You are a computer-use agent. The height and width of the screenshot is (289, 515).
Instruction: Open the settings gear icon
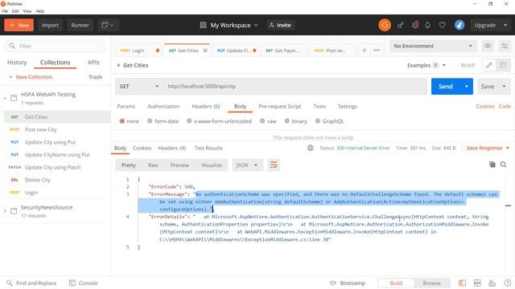tap(415, 25)
